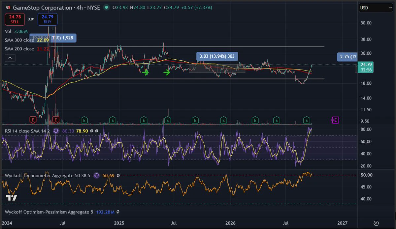Viewport: 396px width, 229px height.
Task: Click the green market status dot
Action: point(106,7)
